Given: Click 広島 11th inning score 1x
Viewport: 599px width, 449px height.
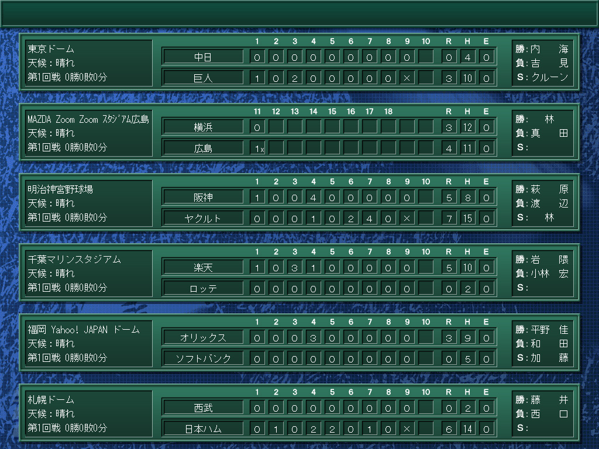Looking at the screenshot, I should pos(257,148).
